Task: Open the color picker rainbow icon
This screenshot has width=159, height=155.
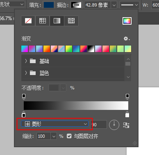Action: (x=127, y=21)
